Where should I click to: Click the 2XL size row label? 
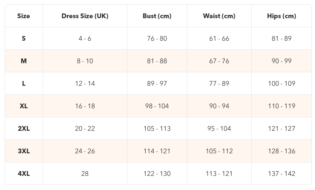pos(24,129)
